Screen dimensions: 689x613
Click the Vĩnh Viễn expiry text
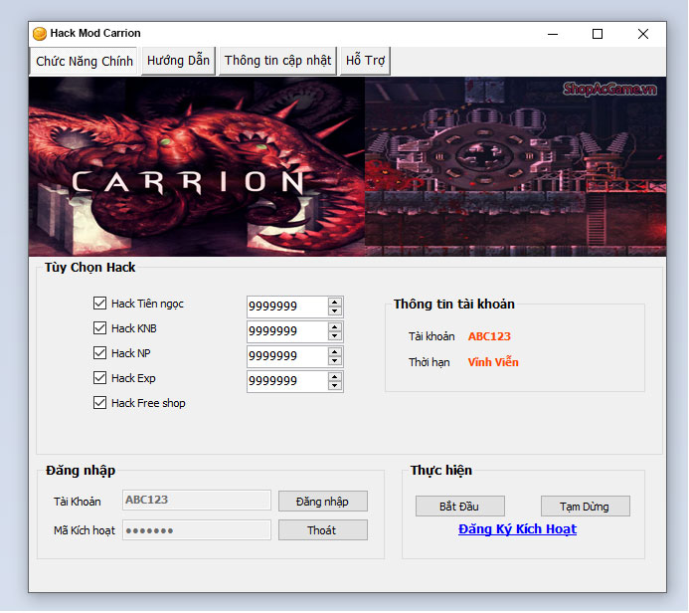493,362
